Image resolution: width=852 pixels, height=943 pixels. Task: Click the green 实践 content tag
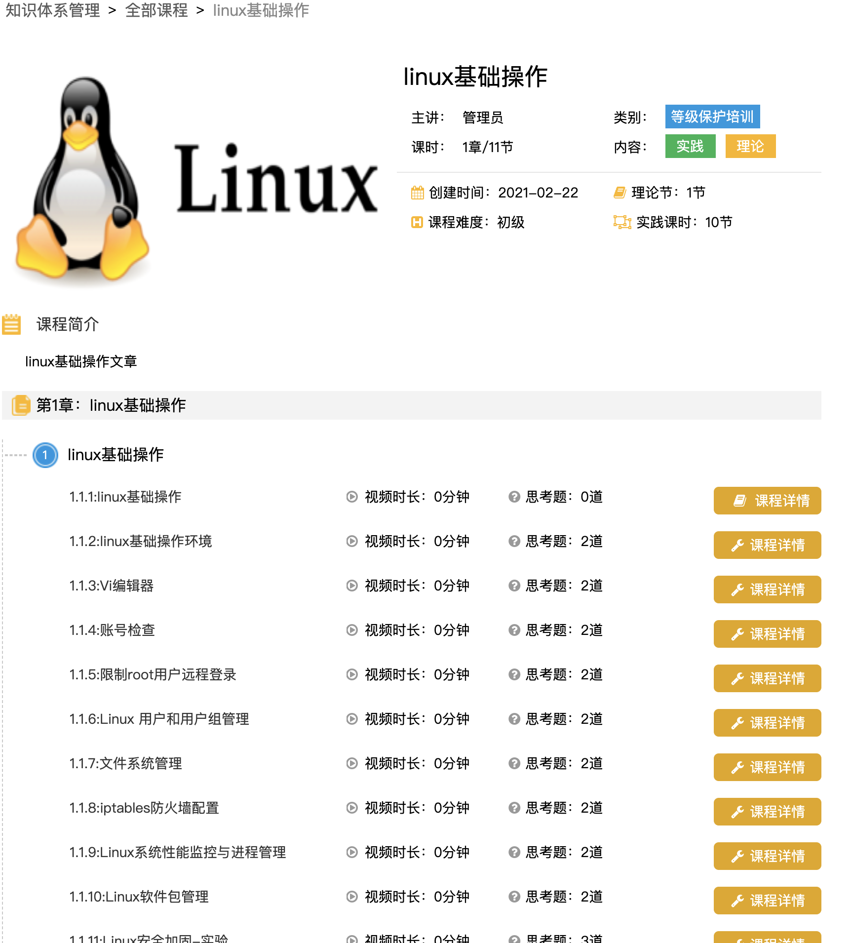(x=690, y=146)
